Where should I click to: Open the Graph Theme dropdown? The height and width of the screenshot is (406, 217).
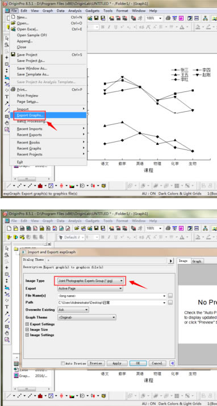pyautogui.click(x=86, y=317)
